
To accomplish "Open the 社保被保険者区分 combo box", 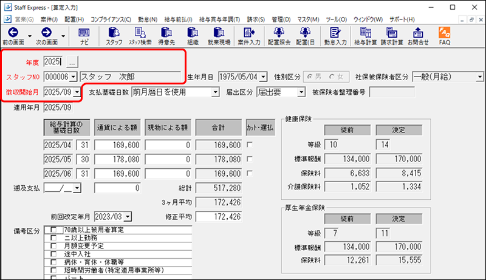I will pyautogui.click(x=448, y=77).
